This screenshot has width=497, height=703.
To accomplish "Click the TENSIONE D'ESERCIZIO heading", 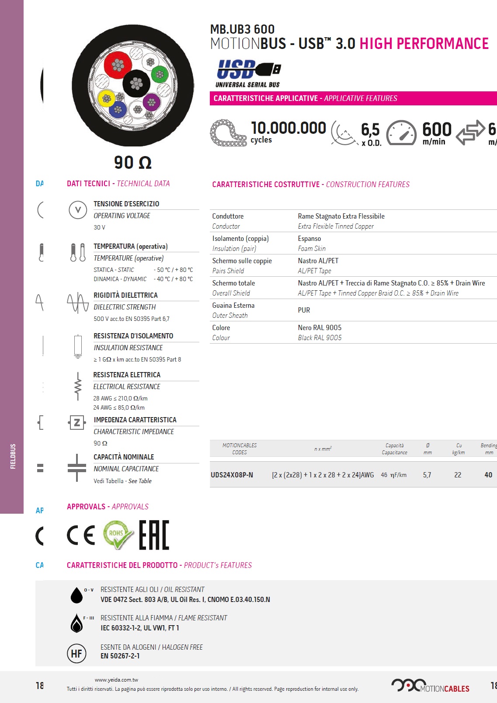I will pos(126,204).
